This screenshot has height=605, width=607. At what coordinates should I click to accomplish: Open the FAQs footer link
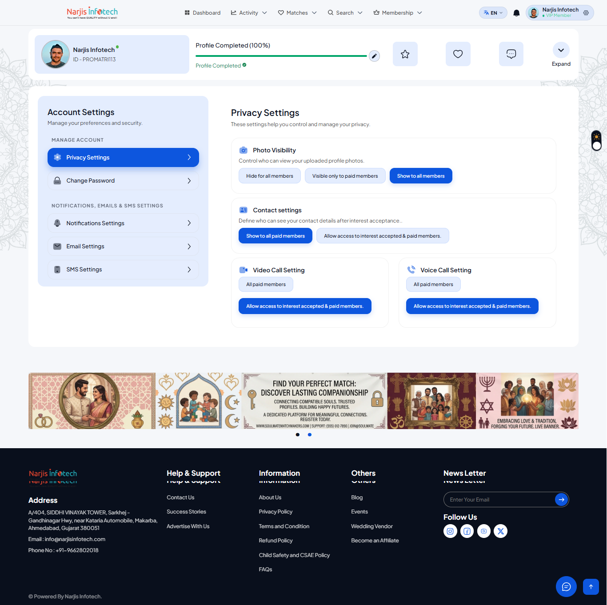coord(265,569)
